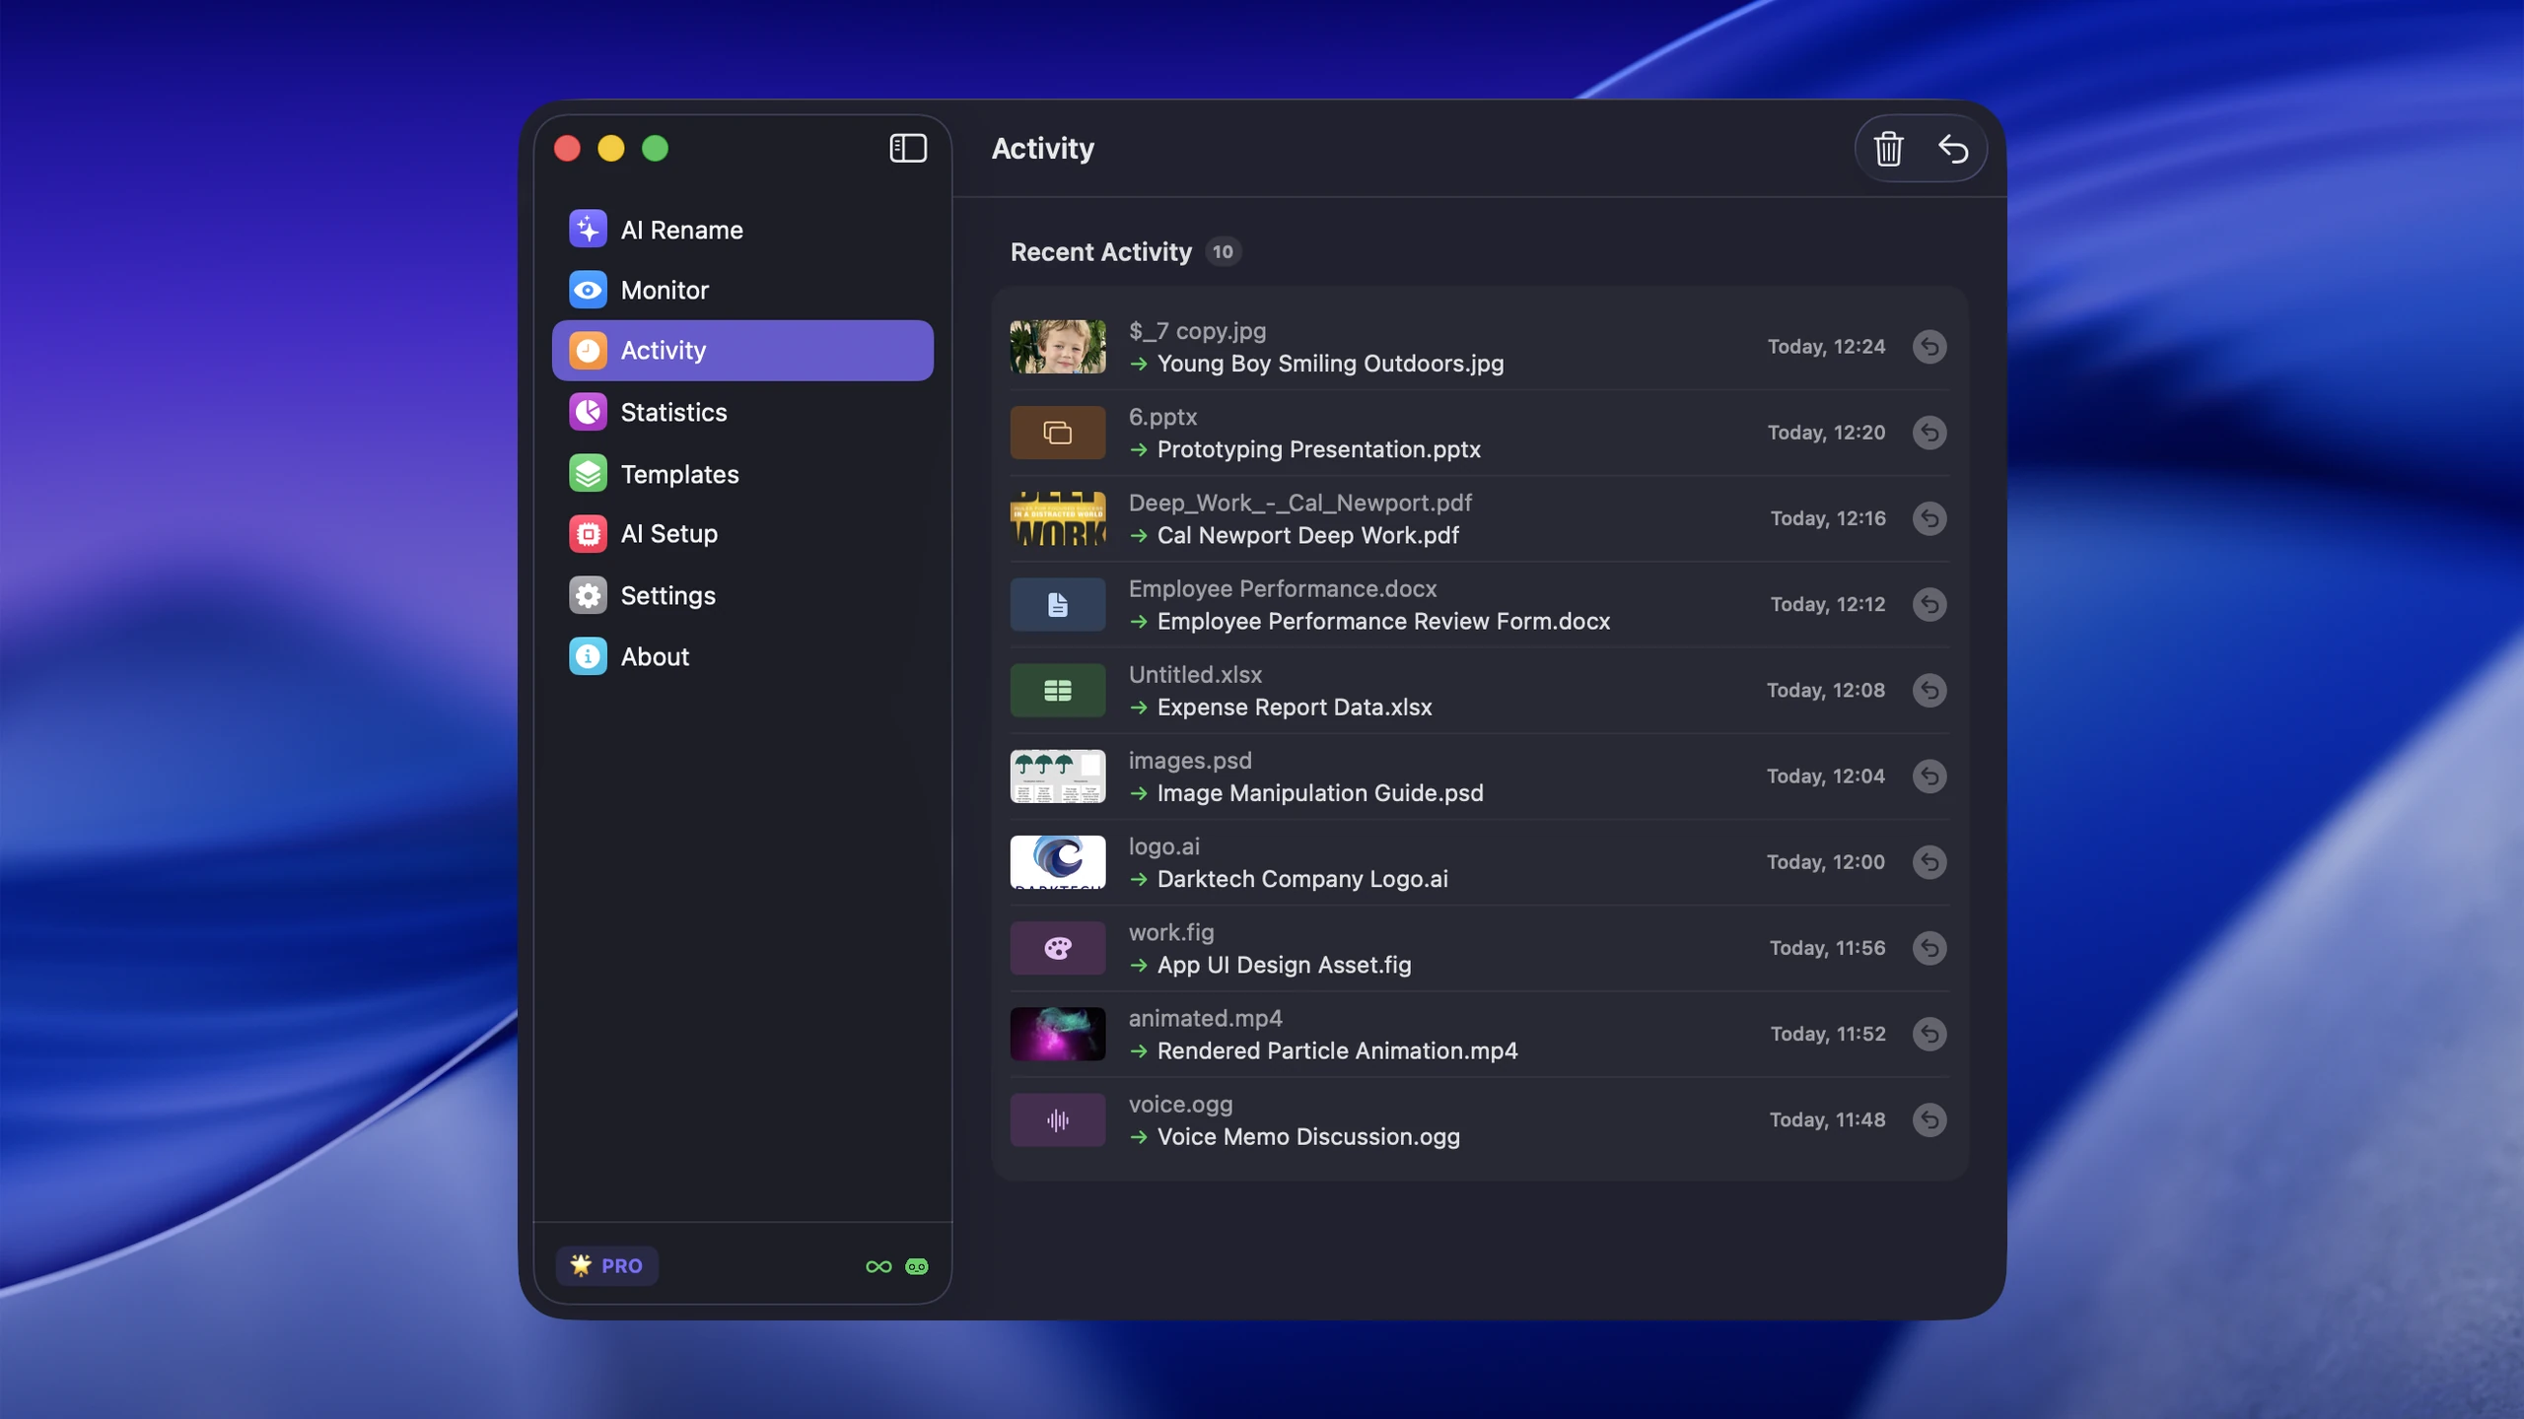Click the undo-all arrow in header
This screenshot has height=1419, width=2524.
pyautogui.click(x=1953, y=149)
